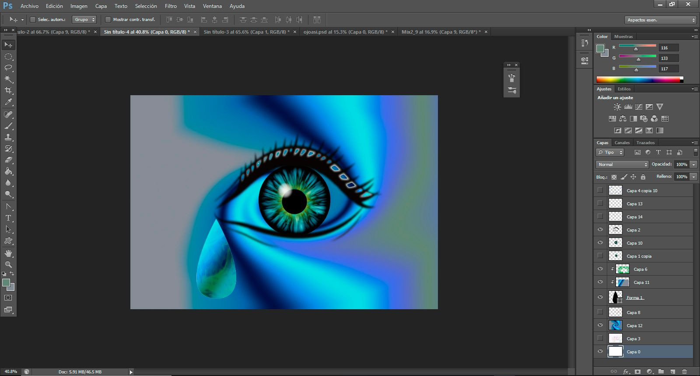Viewport: 700px width, 376px height.
Task: Hide the Capa 12 layer
Action: tap(600, 325)
